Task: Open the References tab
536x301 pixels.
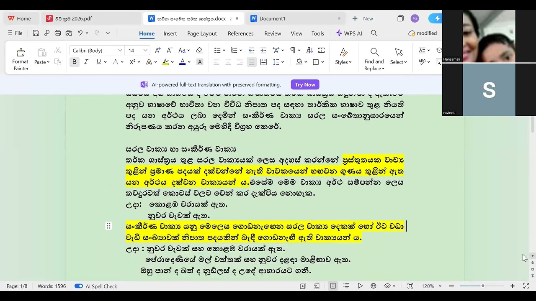Action: pos(240,33)
